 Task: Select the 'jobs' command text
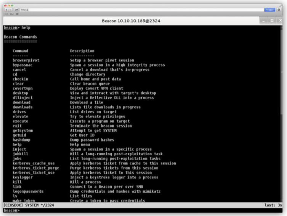click(17, 159)
